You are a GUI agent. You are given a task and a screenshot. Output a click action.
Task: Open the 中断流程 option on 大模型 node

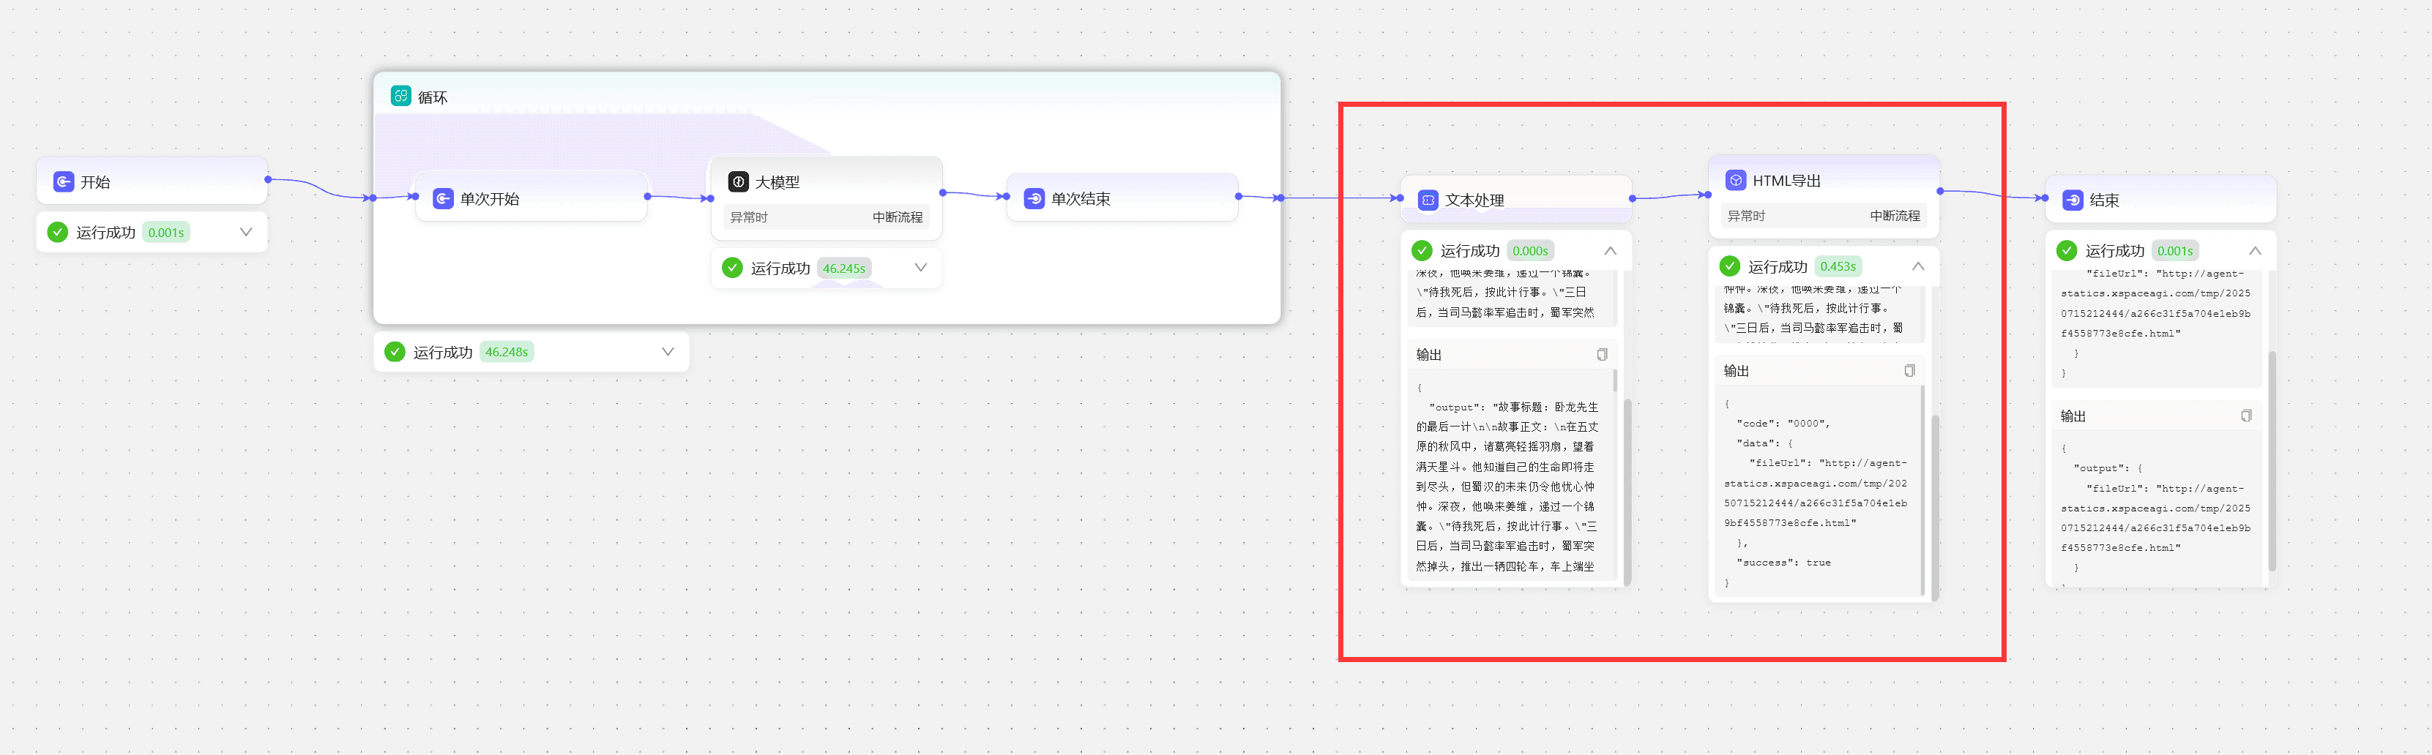pyautogui.click(x=897, y=217)
